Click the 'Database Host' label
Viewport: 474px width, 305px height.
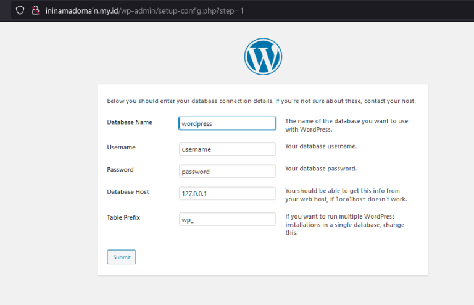pyautogui.click(x=128, y=192)
